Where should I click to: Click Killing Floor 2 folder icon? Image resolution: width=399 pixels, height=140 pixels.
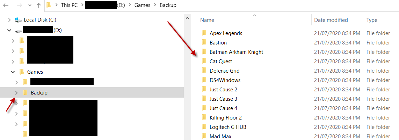tap(204, 117)
